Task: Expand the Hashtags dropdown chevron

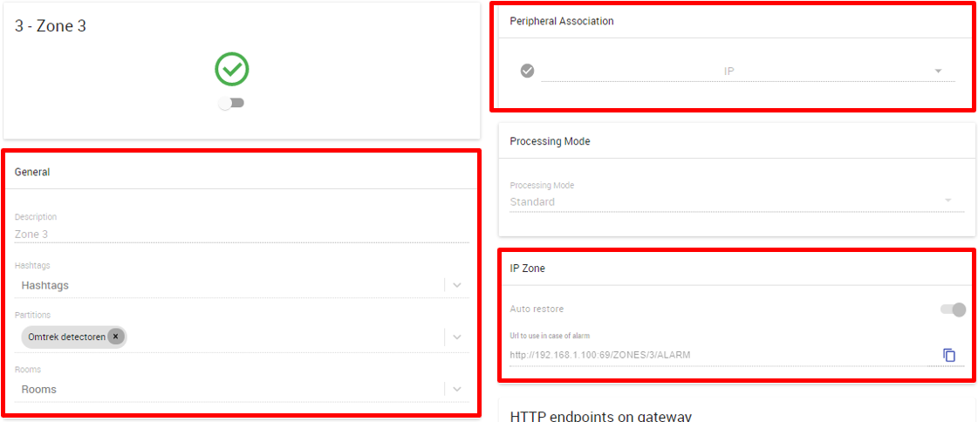Action: [x=457, y=285]
